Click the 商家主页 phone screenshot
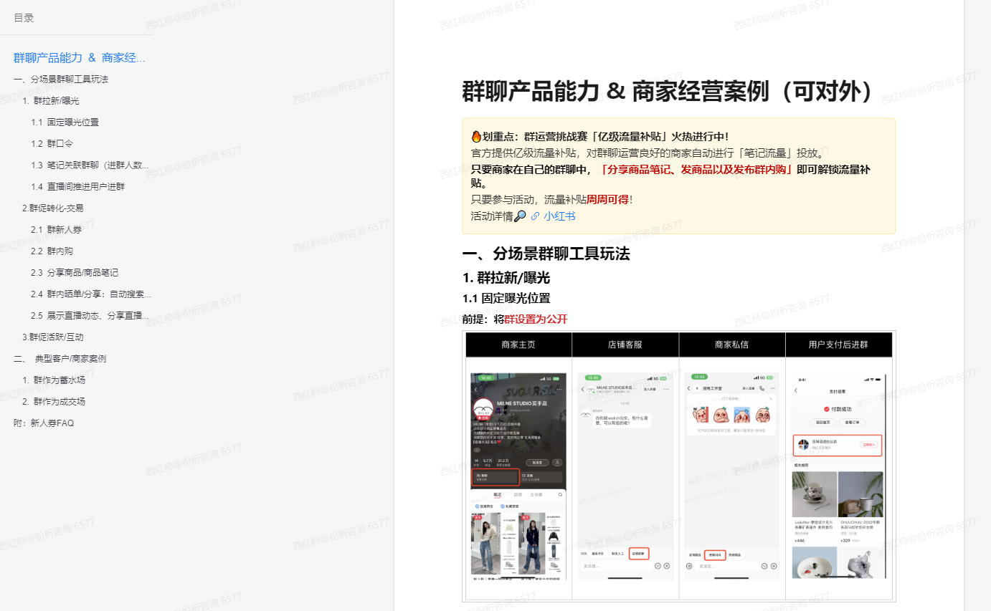This screenshot has width=991, height=611. 518,476
